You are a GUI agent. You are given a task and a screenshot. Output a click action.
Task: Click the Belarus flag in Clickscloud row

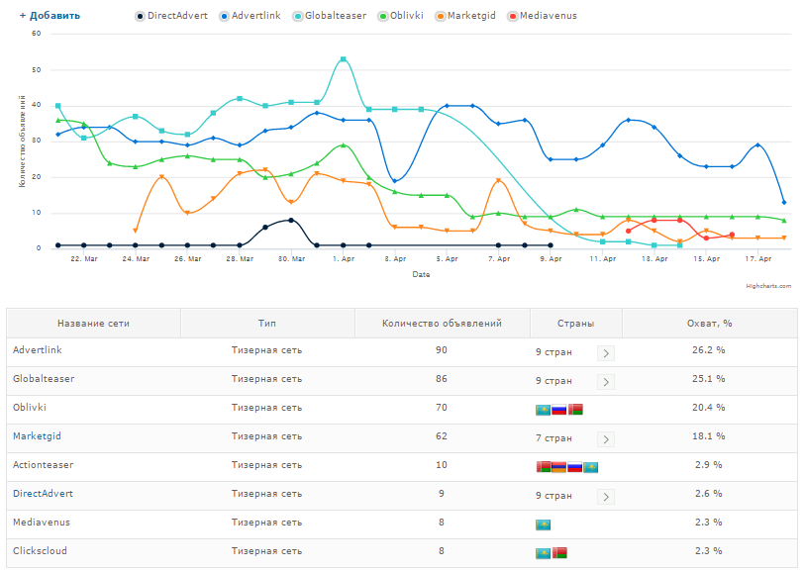559,553
